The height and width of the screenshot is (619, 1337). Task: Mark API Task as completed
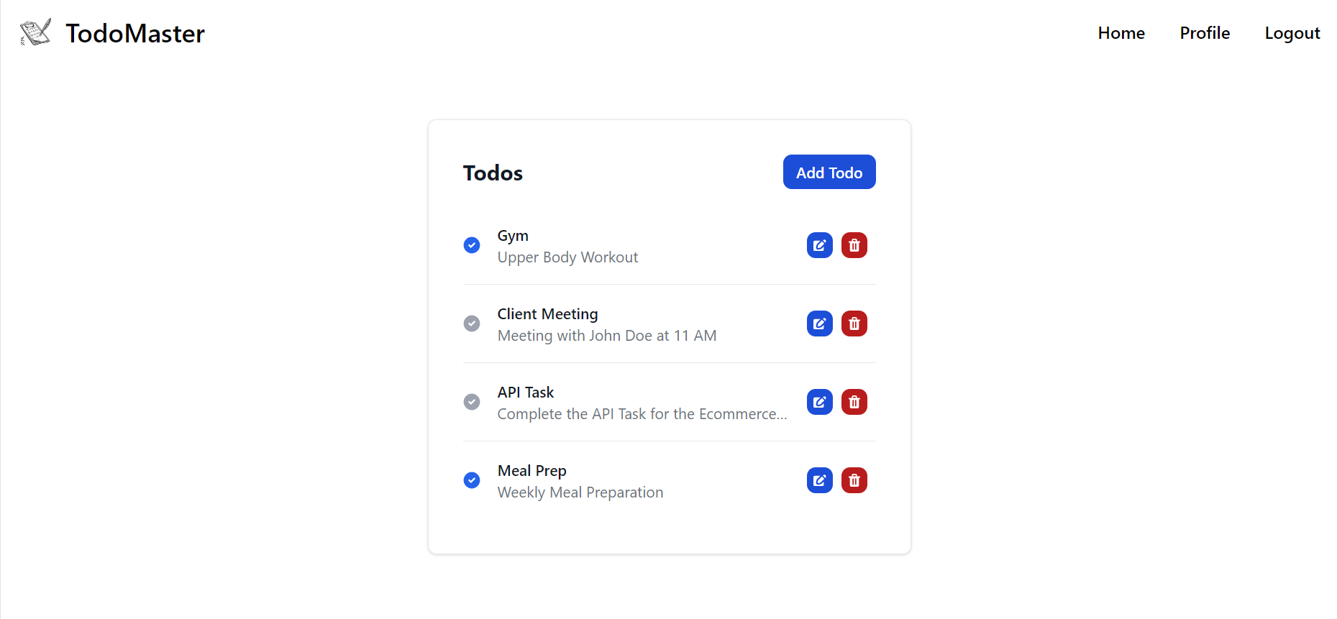[472, 402]
